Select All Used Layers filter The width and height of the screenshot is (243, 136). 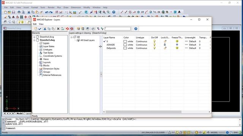tap(87, 40)
